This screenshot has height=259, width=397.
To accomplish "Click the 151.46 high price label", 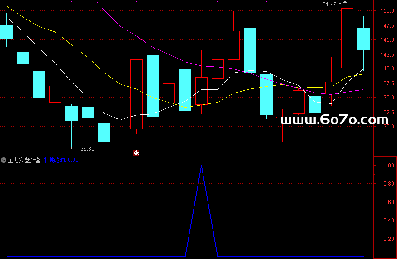I will pyautogui.click(x=328, y=5).
